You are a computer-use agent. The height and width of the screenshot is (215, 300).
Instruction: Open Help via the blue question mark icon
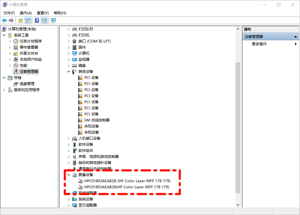pyautogui.click(x=37, y=20)
